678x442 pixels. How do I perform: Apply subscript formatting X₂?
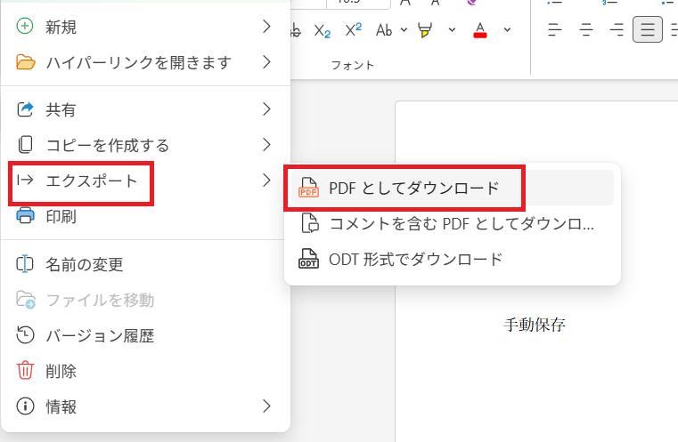coord(323,30)
